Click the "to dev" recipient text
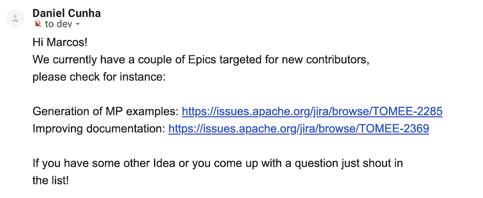Image resolution: width=483 pixels, height=198 pixels. click(58, 24)
